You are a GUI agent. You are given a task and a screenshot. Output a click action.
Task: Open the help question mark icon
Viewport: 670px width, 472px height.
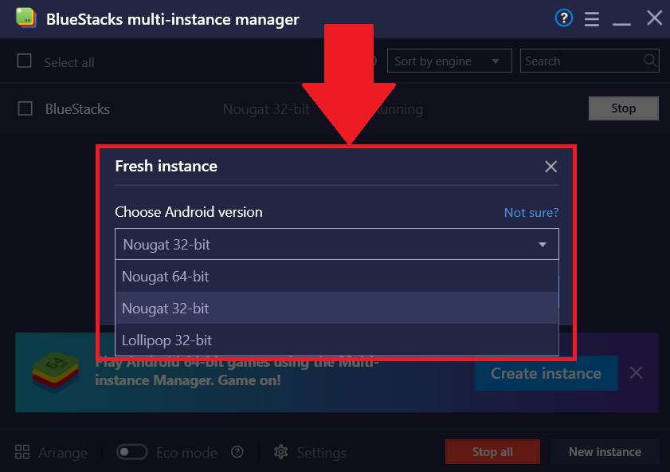pos(563,18)
